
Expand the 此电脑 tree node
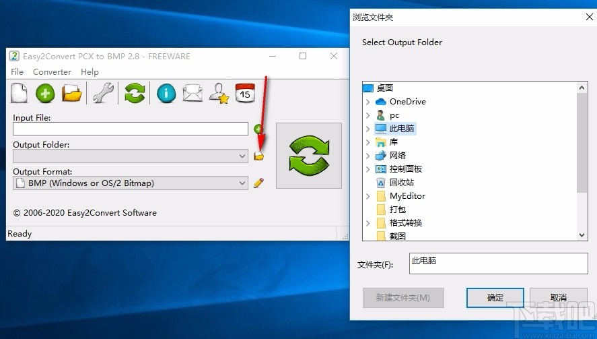point(367,129)
